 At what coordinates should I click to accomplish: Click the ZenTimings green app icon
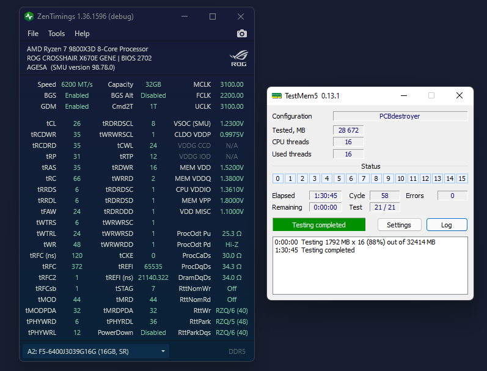pyautogui.click(x=29, y=17)
